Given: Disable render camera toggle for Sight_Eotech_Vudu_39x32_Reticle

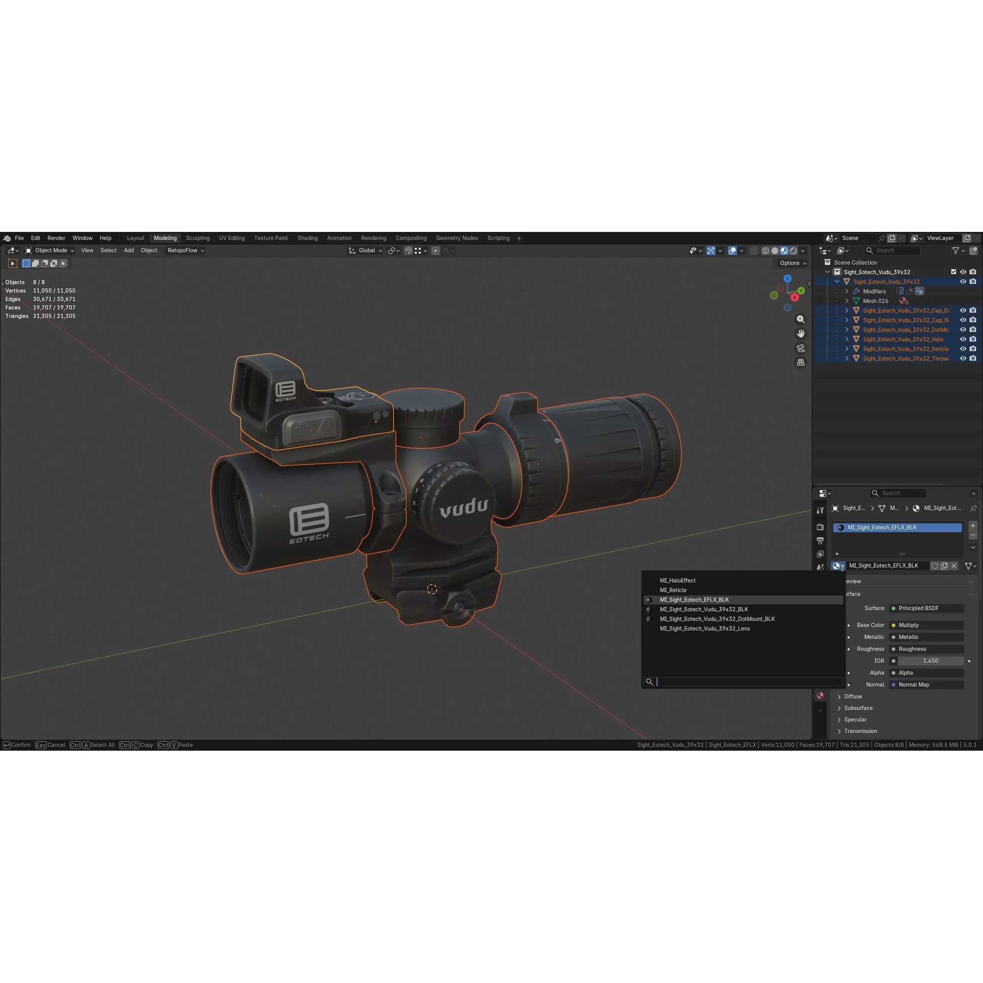Looking at the screenshot, I should point(973,349).
